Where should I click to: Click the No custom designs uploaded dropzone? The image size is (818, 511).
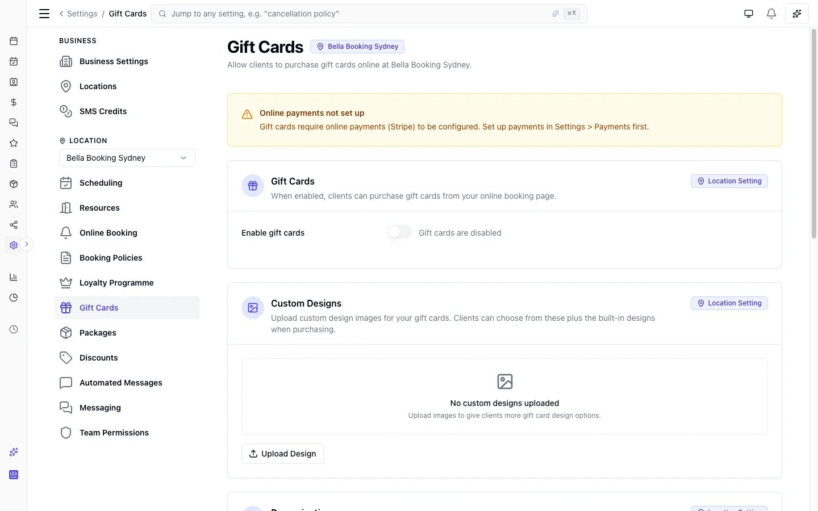click(504, 396)
